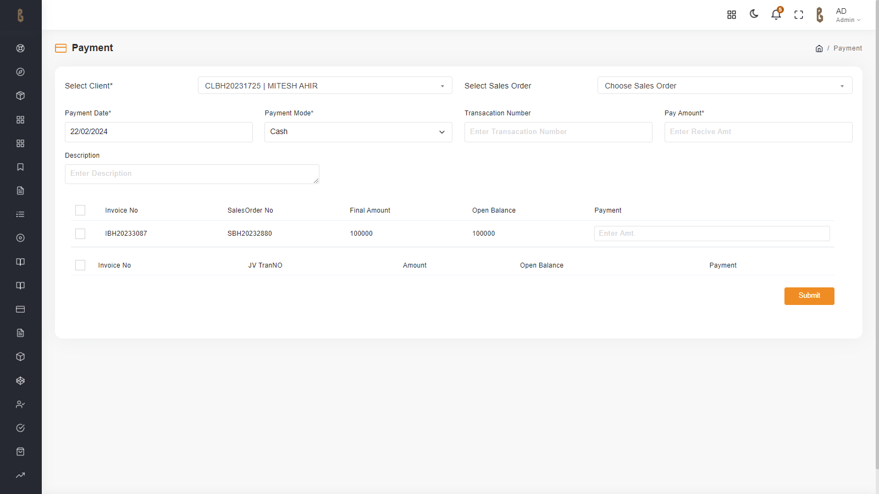Toggle dark mode with the moon icon

754,14
